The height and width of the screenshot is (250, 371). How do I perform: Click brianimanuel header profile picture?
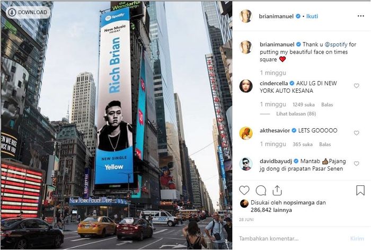click(x=245, y=16)
